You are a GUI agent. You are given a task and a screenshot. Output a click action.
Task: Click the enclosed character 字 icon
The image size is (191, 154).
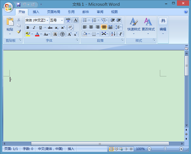click(62, 34)
